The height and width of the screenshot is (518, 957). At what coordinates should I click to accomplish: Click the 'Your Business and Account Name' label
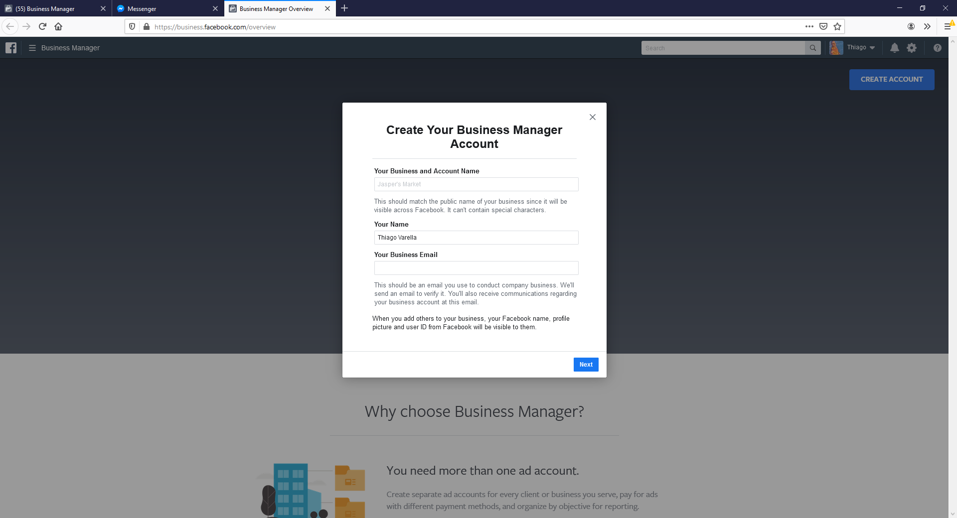tap(427, 171)
